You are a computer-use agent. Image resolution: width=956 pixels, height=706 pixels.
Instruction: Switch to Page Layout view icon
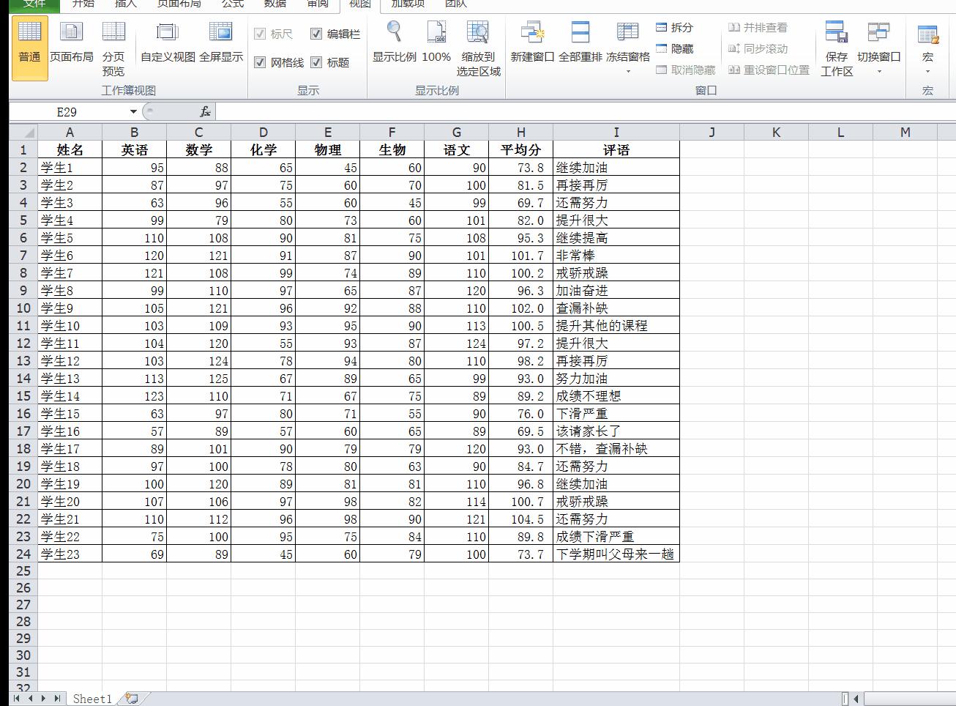[x=71, y=33]
